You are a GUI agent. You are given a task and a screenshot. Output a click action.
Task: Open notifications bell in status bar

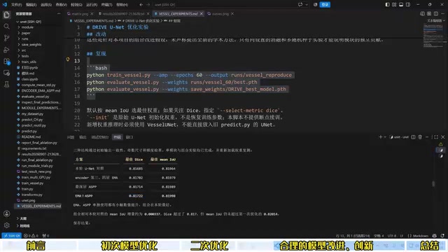(442, 236)
